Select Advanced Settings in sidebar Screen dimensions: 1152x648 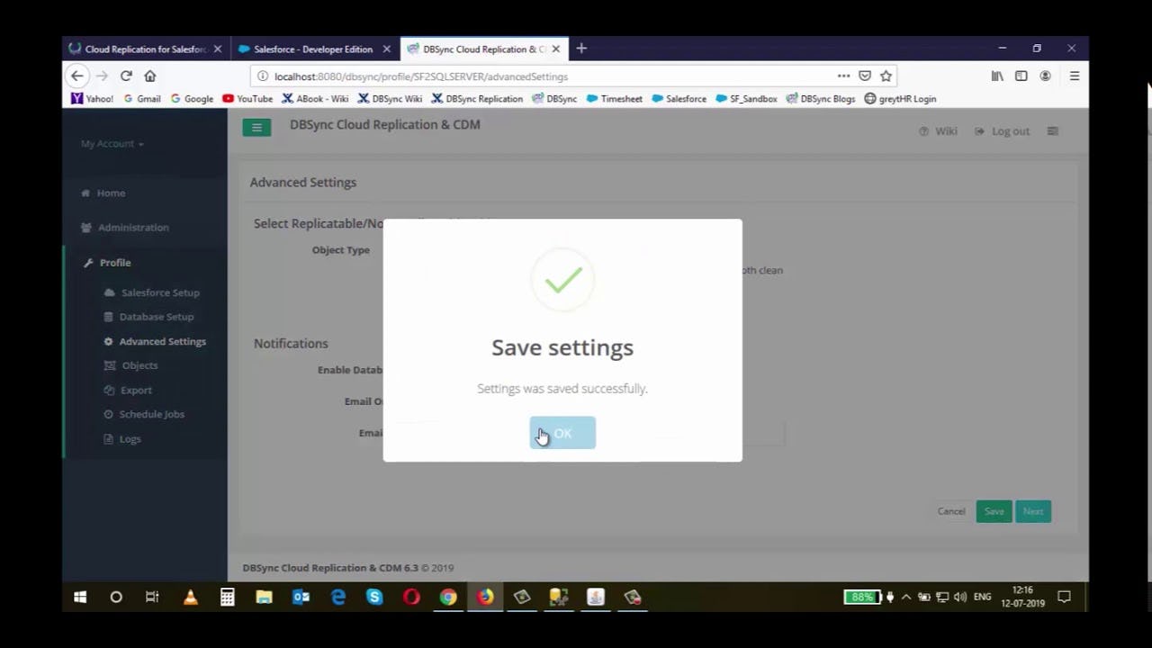pos(162,341)
